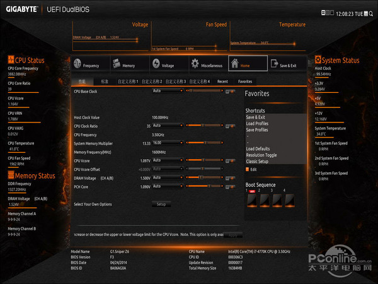Switch to the 性能 tab
378x284 pixels.
pyautogui.click(x=82, y=81)
